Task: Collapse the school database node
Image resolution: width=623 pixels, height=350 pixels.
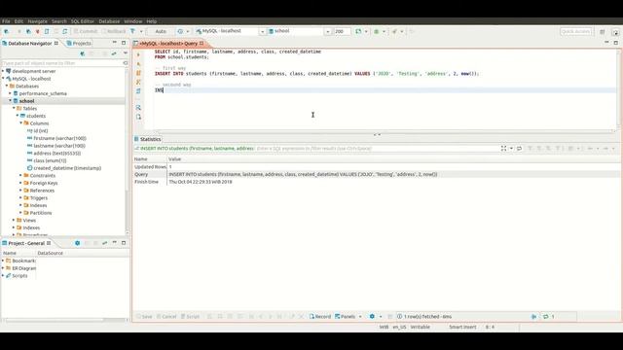Action: pos(11,101)
